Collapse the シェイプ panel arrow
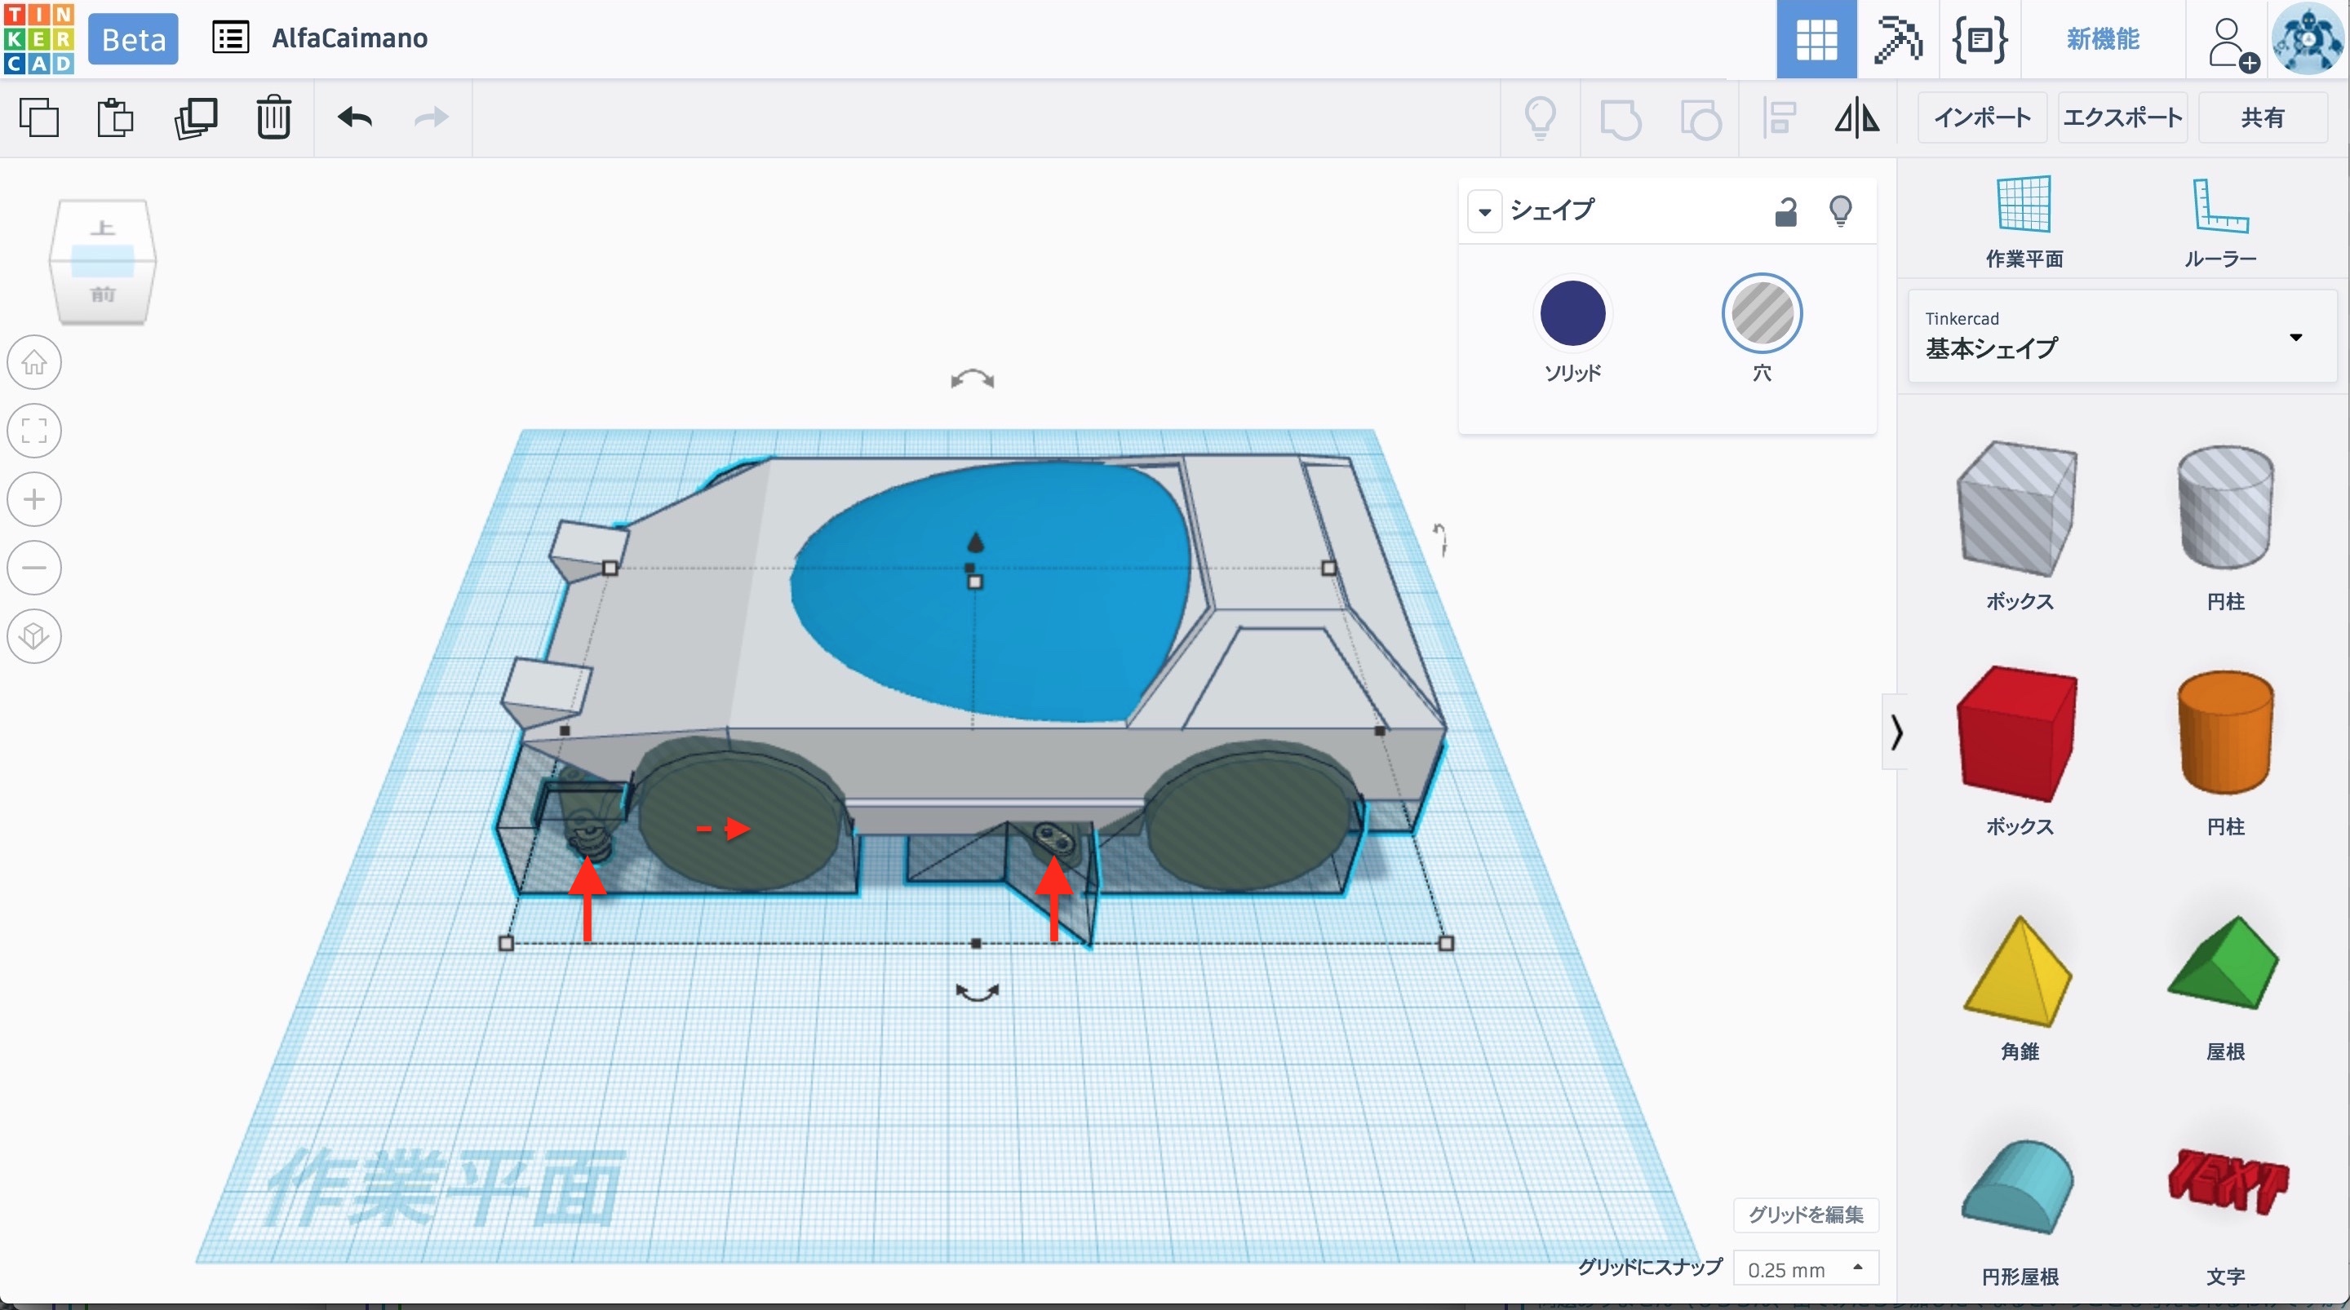 [1484, 211]
